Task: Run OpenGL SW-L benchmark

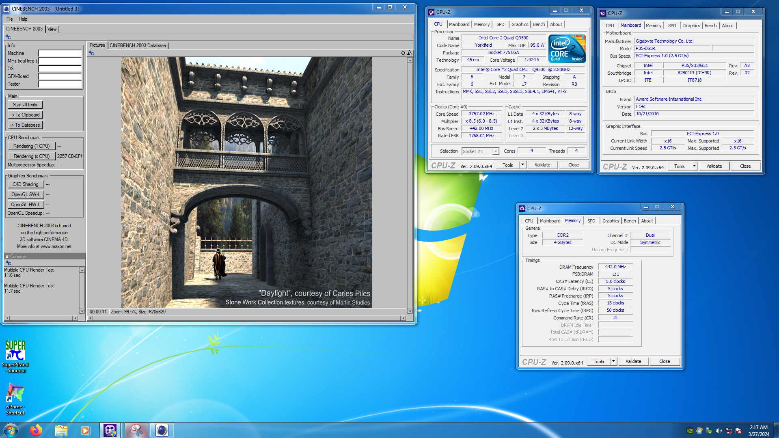Action: coord(25,194)
